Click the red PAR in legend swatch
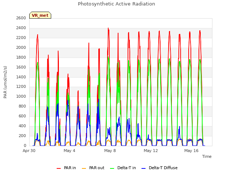The width and height of the screenshot is (234, 175). point(59,168)
